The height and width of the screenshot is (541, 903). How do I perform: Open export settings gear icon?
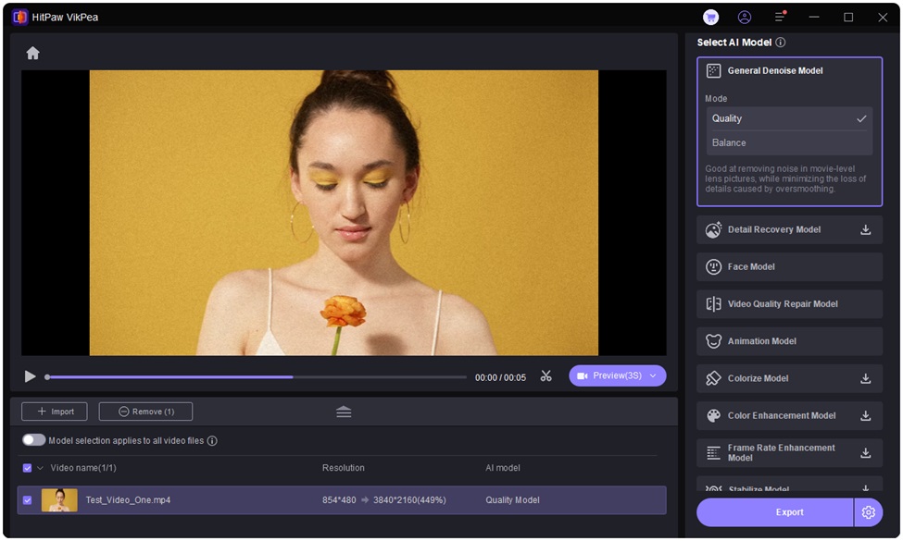[868, 512]
